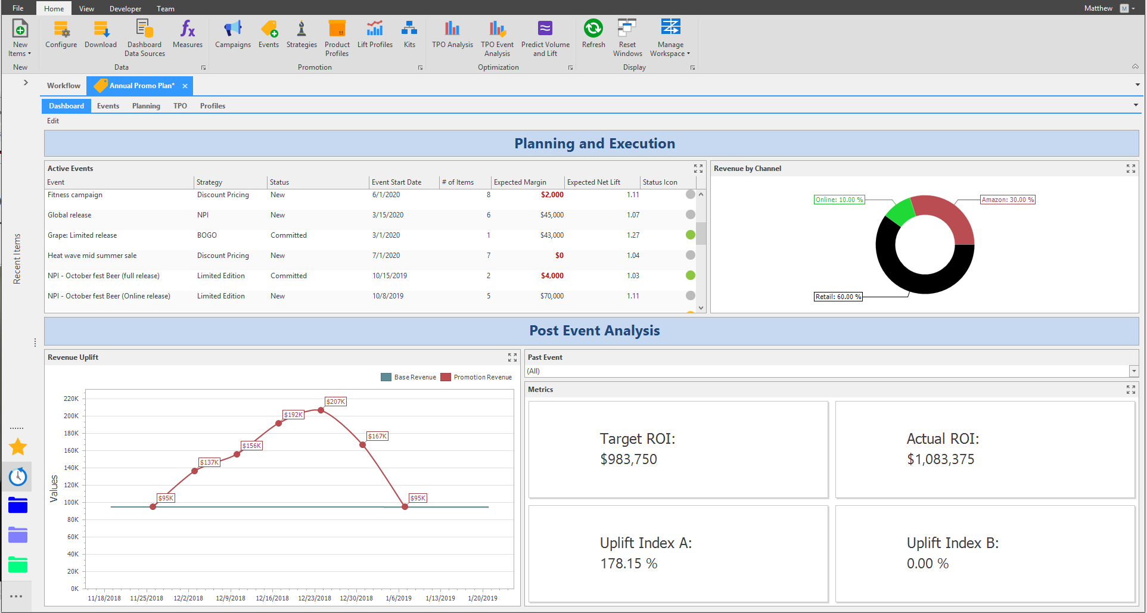Open the New Items dropdown button
The image size is (1147, 613).
[x=20, y=38]
